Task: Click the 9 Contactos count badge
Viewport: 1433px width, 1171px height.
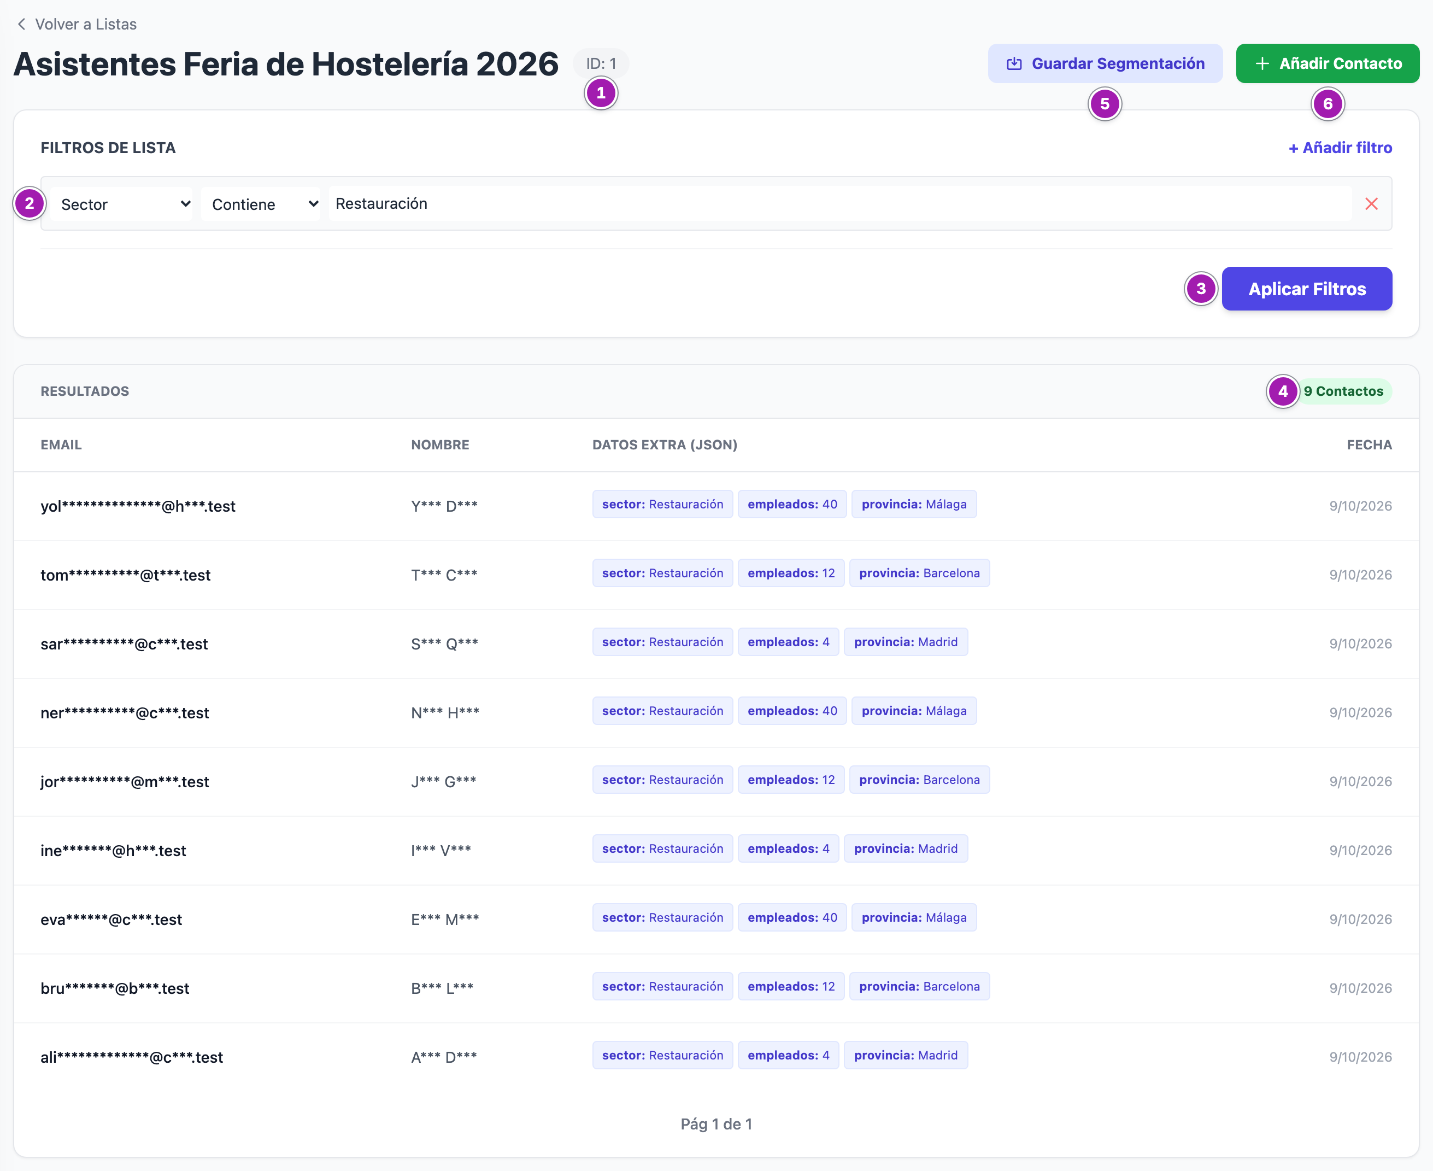Action: tap(1343, 391)
